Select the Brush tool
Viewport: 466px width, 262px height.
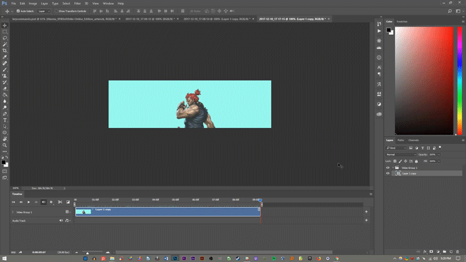click(5, 69)
